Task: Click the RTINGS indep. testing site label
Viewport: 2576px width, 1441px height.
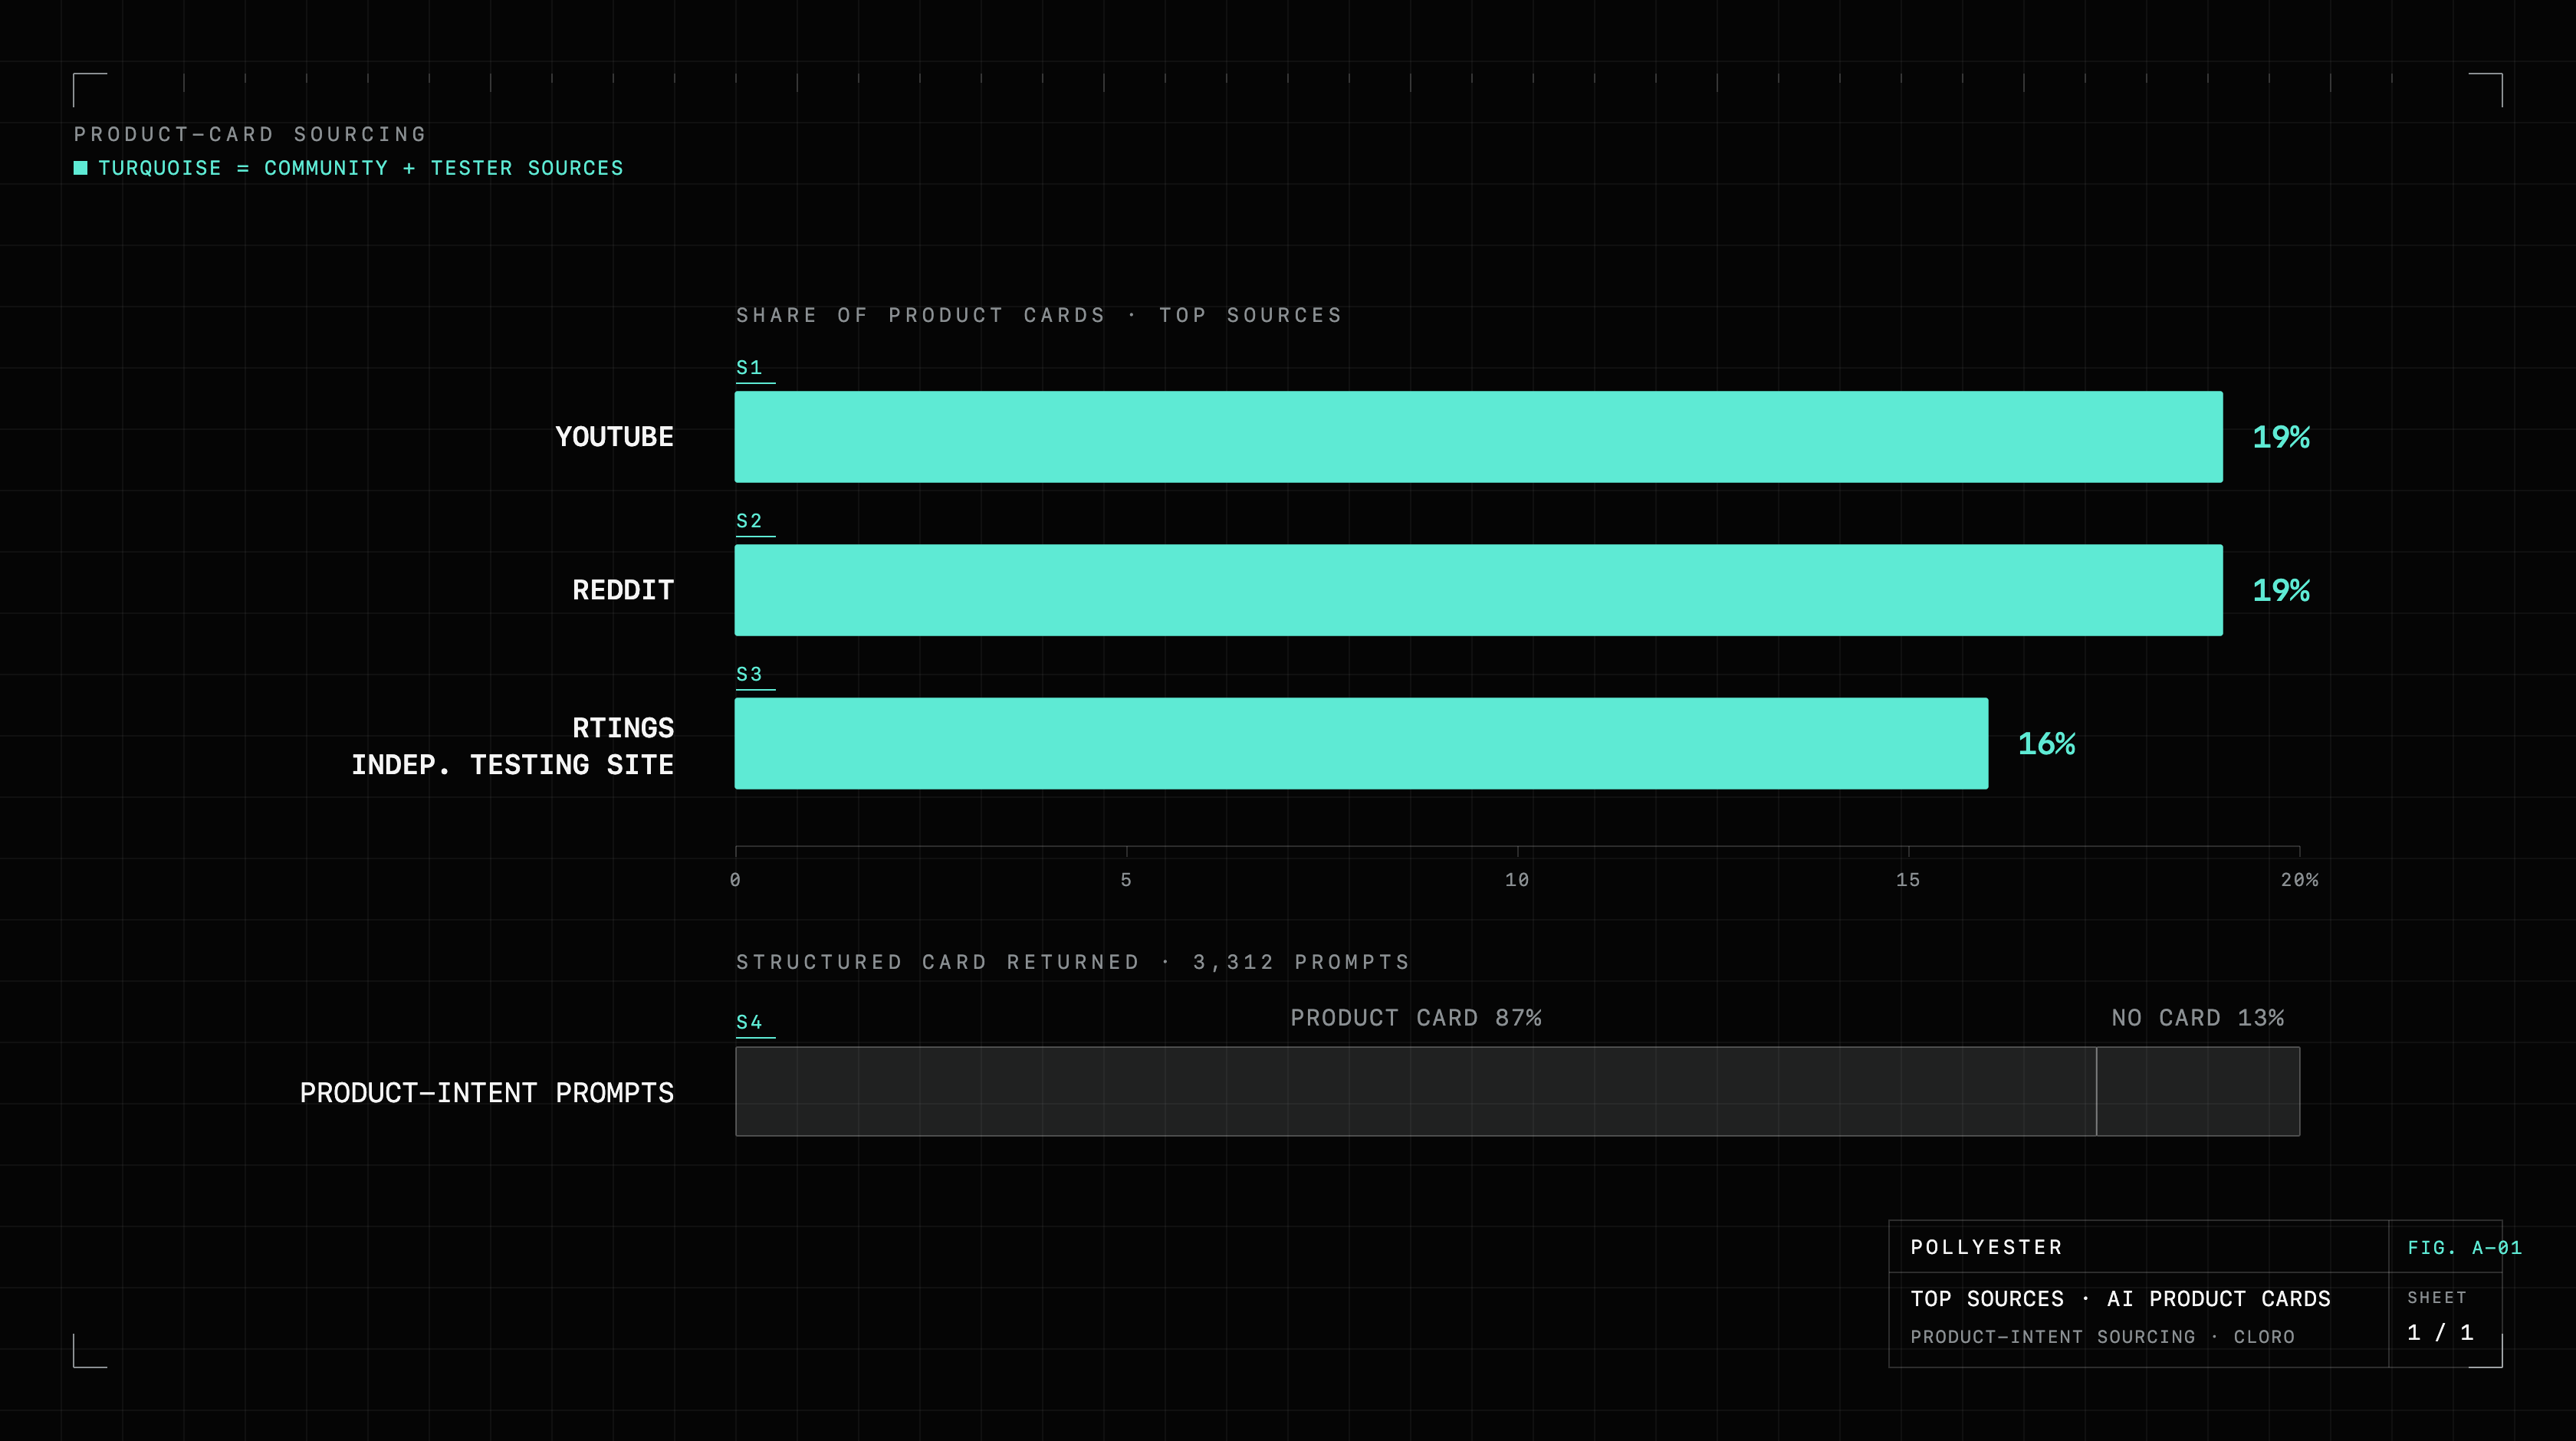Action: 512,746
